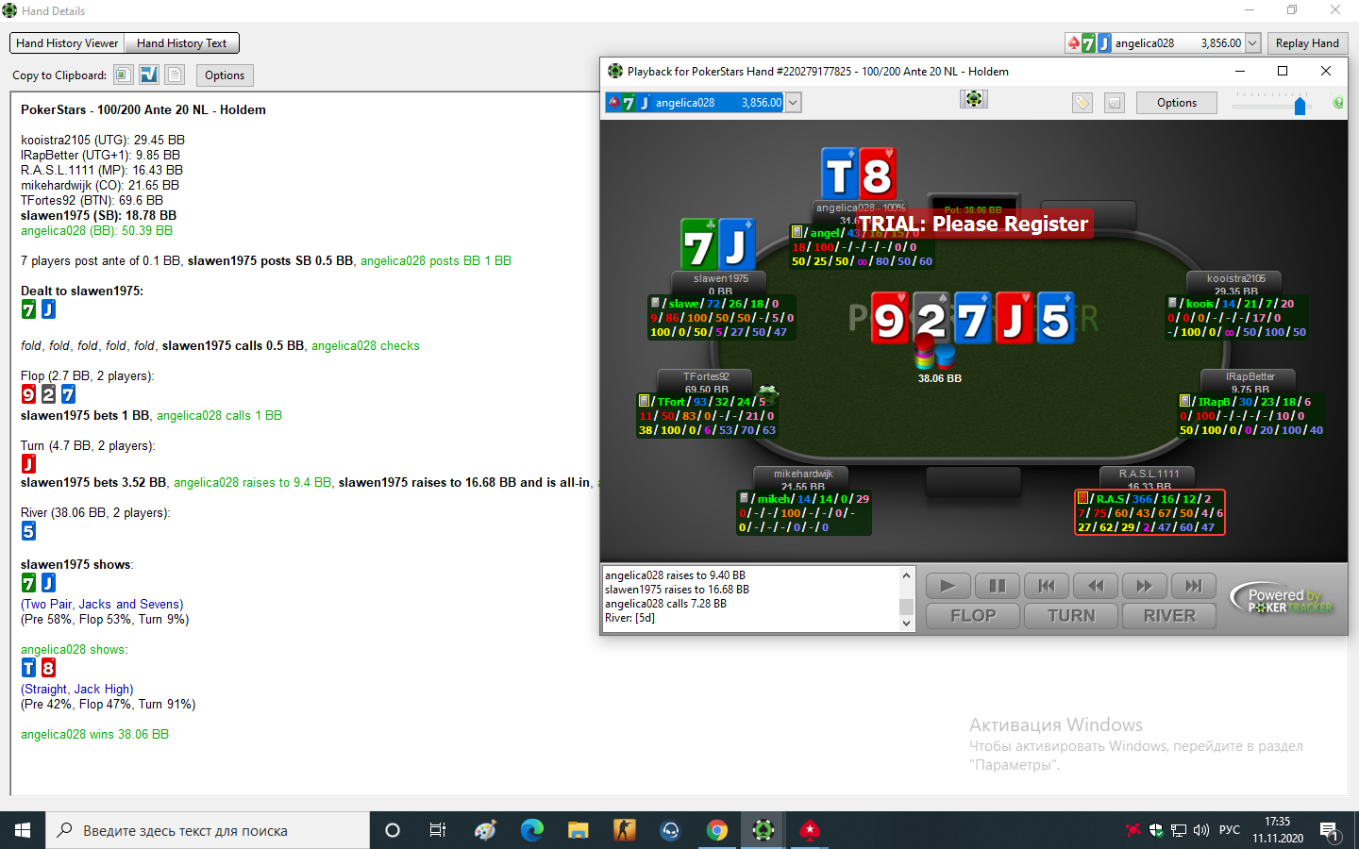
Task: Click R.A.S.L.1111 HUD note icon
Action: pyautogui.click(x=1083, y=498)
